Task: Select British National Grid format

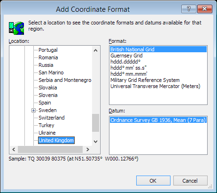Action: click(158, 49)
